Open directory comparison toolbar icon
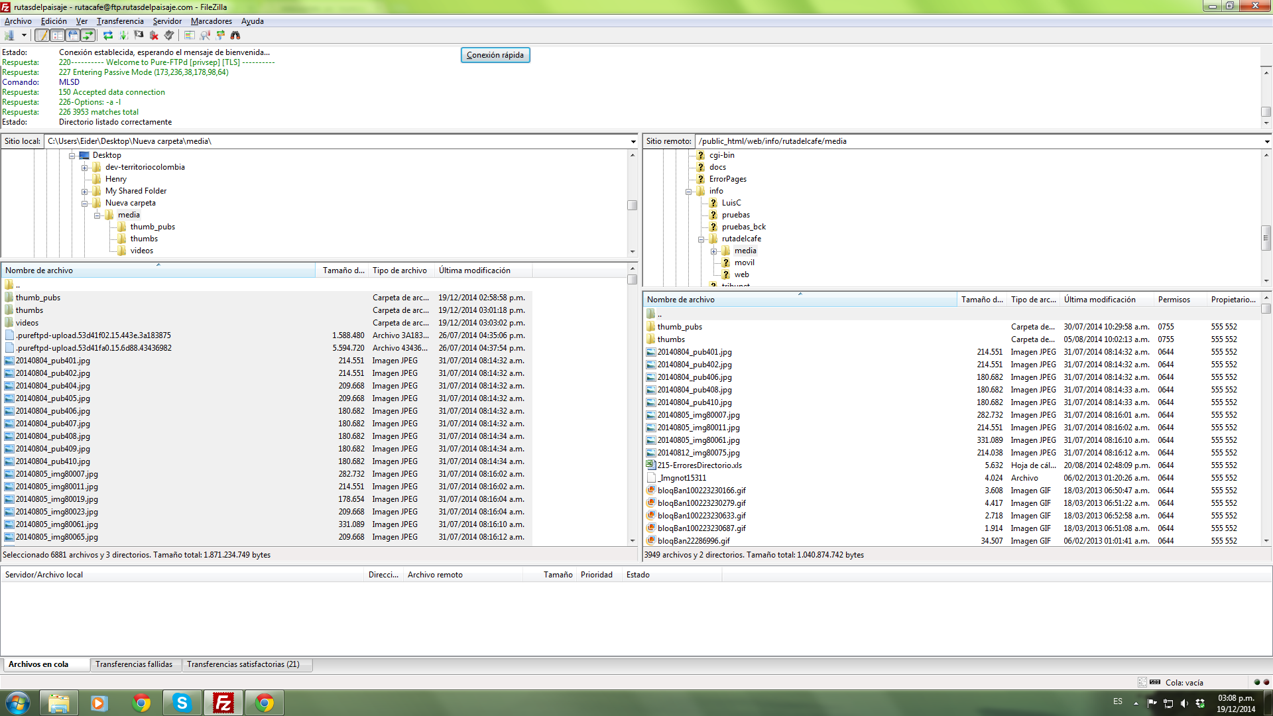This screenshot has width=1273, height=716. click(x=189, y=35)
